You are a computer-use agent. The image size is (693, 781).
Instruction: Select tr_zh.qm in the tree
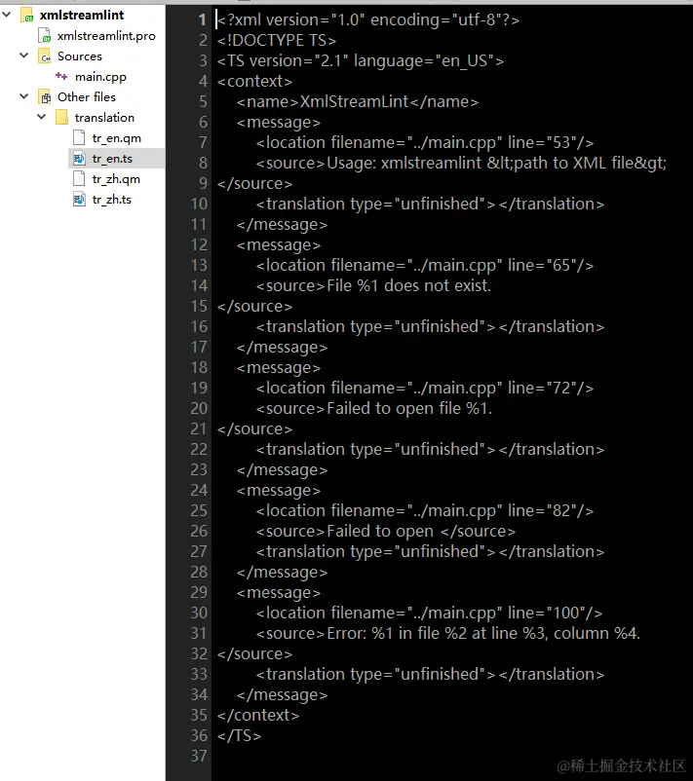pyautogui.click(x=116, y=179)
